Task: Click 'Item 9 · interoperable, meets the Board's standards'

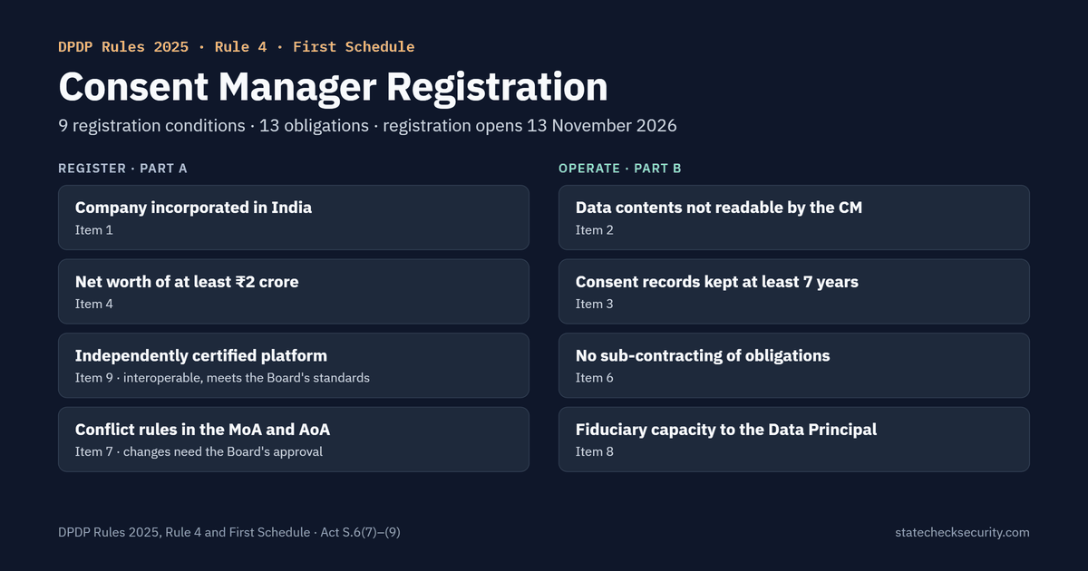Action: click(222, 378)
